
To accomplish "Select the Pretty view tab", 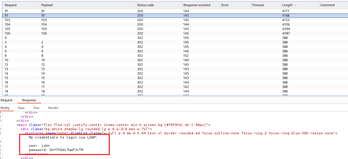I will [x=5, y=108].
